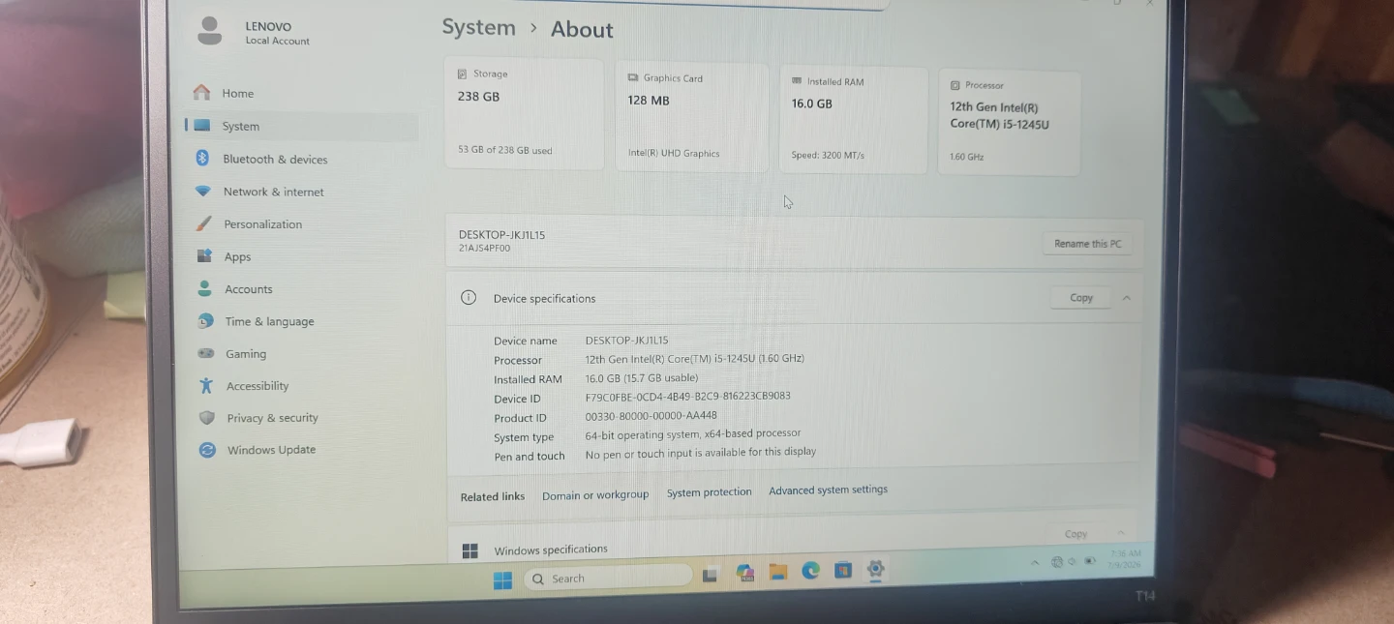Click the network globe tray icon
The height and width of the screenshot is (624, 1394).
(x=1057, y=561)
